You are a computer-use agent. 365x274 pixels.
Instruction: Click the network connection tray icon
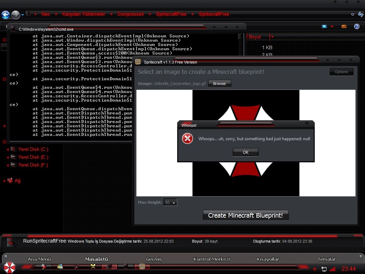(x=324, y=269)
